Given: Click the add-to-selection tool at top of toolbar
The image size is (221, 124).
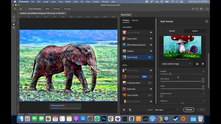Looking at the screenshot, I should (x=14, y=17).
